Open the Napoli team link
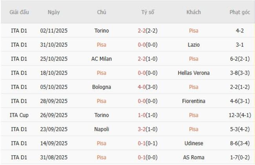This screenshot has width=255, height=165. tap(102, 129)
